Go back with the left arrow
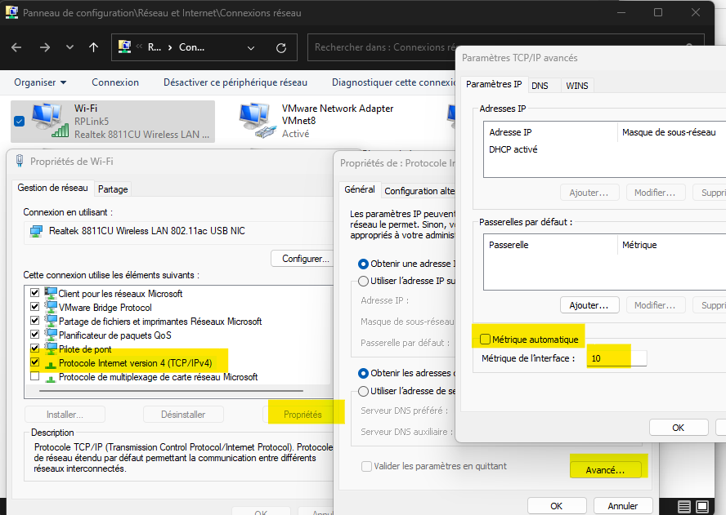Image resolution: width=726 pixels, height=515 pixels. click(16, 47)
